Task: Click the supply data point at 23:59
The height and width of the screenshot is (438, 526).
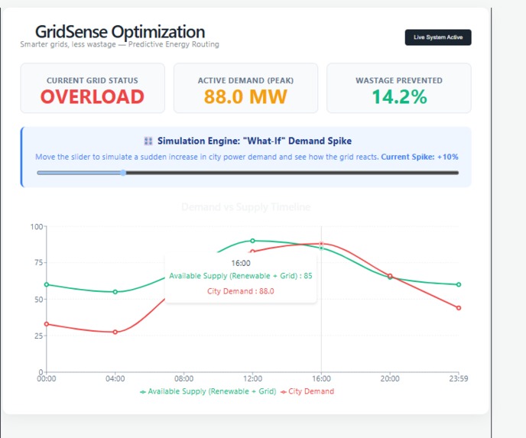Action: [459, 284]
